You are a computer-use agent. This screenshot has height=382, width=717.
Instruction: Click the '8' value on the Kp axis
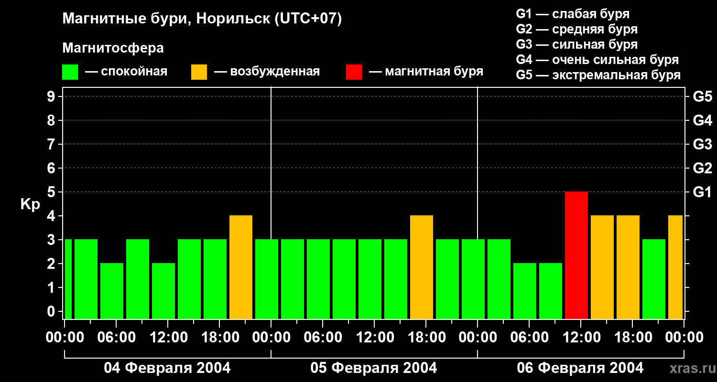(52, 120)
